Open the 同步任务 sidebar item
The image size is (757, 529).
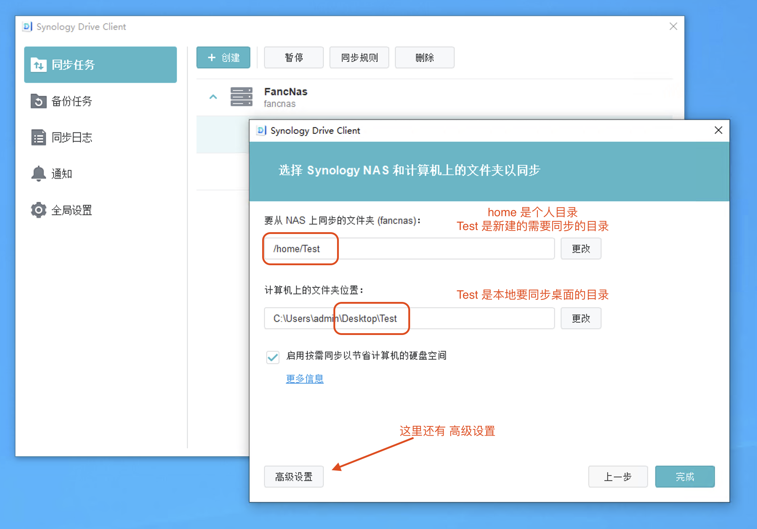(100, 65)
